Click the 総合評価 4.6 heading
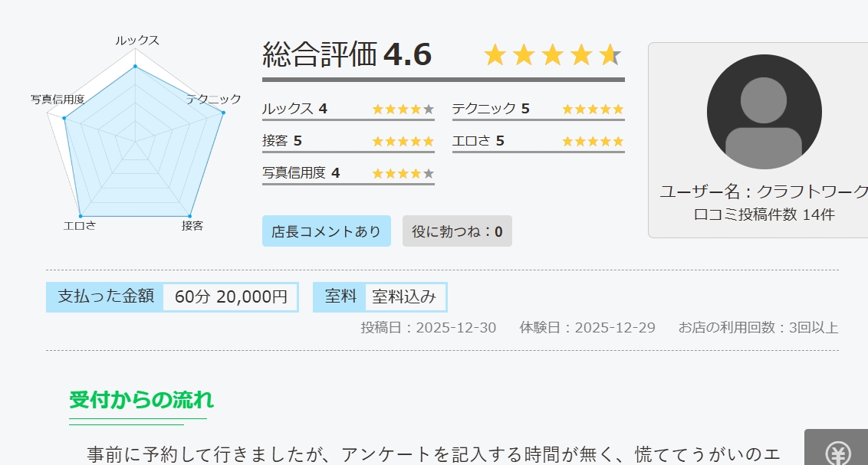This screenshot has height=465, width=868. (347, 55)
